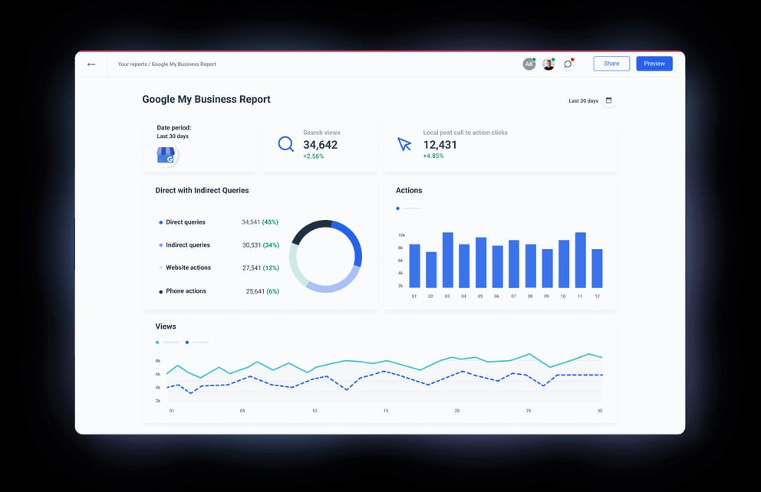Click the 30,531 (34%) value
The image size is (761, 492).
(261, 245)
